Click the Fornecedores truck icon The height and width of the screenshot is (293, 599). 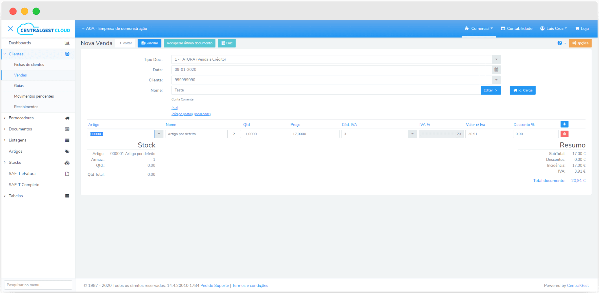67,118
